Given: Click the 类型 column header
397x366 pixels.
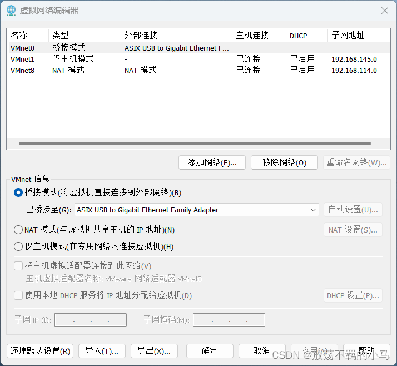Looking at the screenshot, I should point(85,35).
